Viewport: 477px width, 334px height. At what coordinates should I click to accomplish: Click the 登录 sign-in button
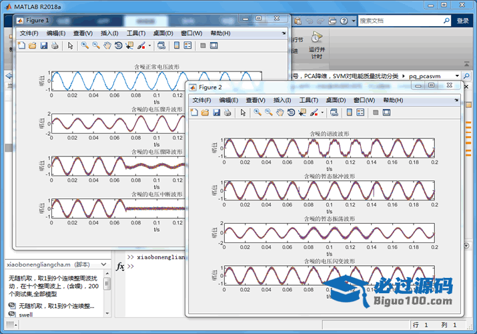[x=462, y=21]
